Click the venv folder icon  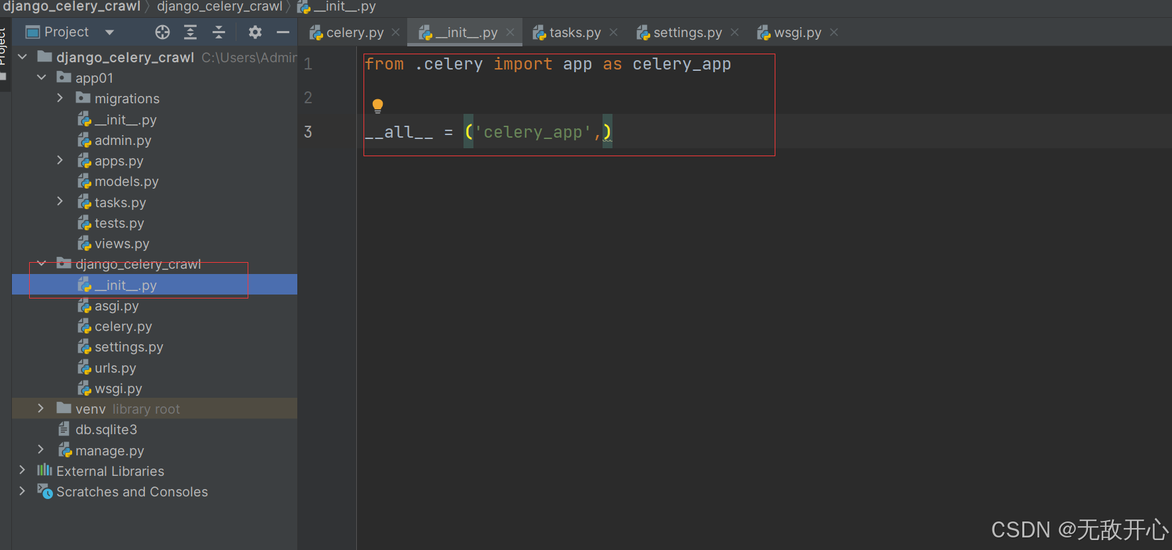point(64,408)
